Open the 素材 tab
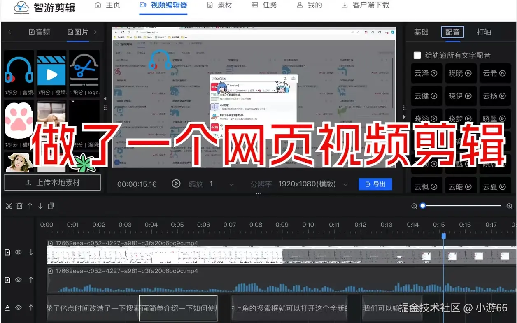Viewport: 517px width, 323px height. pos(219,5)
